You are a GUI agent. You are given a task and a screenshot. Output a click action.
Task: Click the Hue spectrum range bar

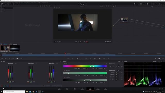pyautogui.click(x=85, y=66)
